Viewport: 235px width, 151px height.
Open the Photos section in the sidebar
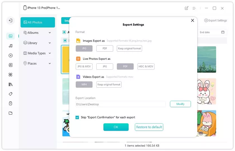tap(11, 36)
